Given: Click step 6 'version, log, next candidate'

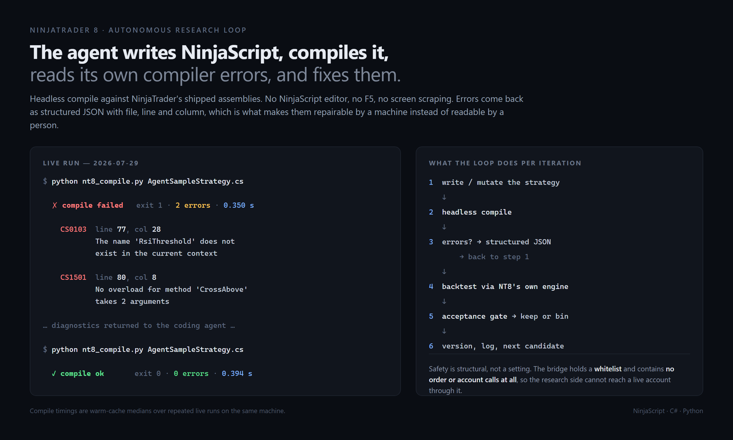Looking at the screenshot, I should coord(503,346).
